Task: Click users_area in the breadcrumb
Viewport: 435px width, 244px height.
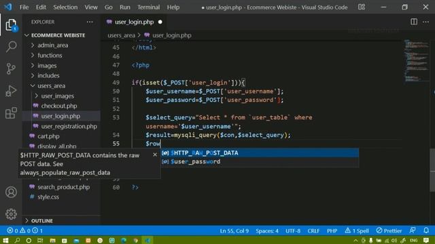Action: (121, 35)
